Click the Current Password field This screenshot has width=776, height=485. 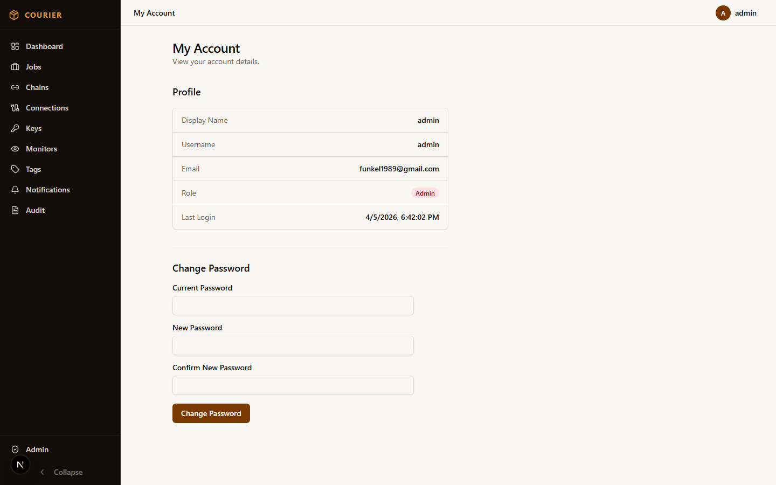[293, 306]
